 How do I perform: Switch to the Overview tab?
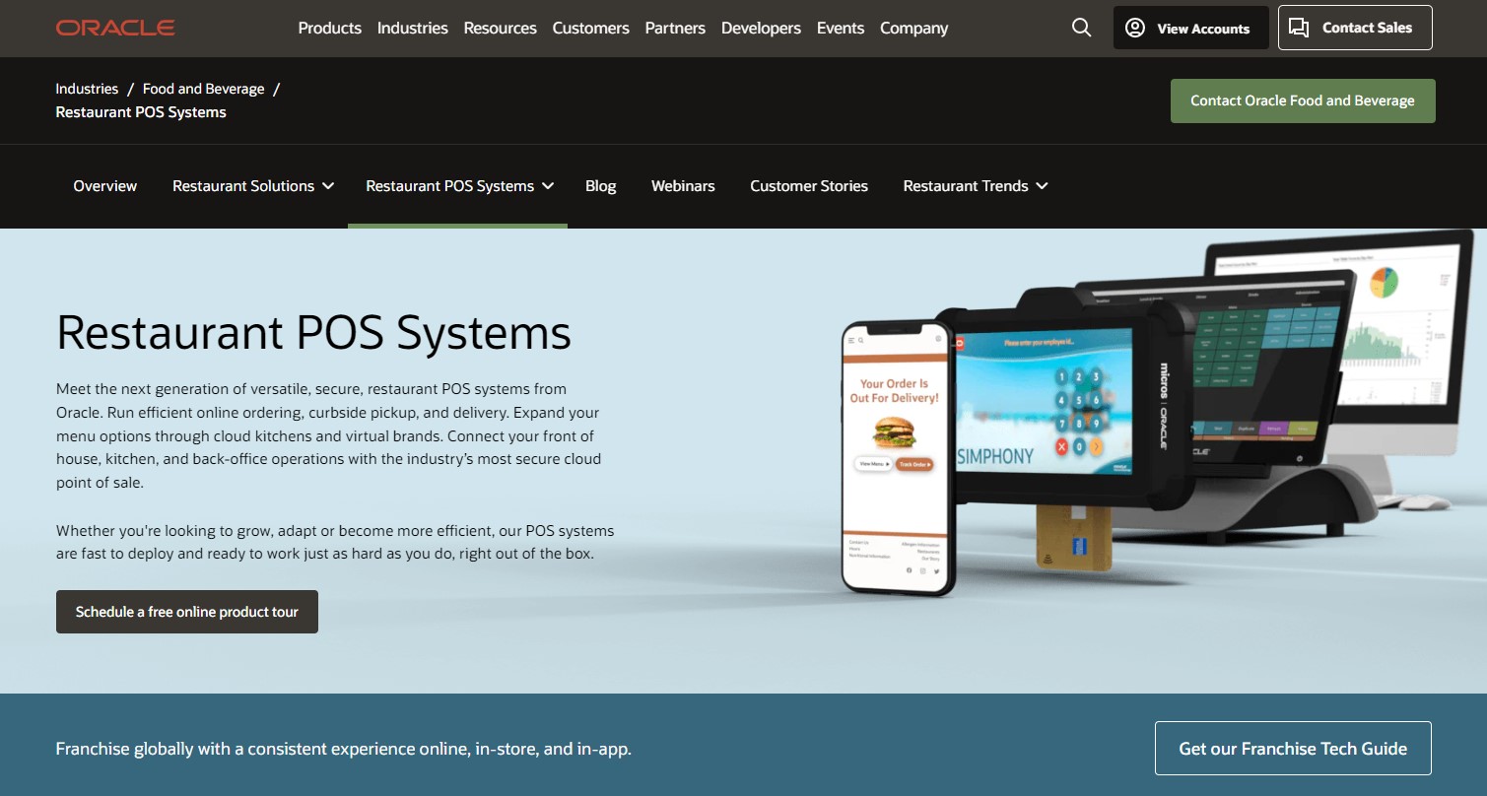click(x=105, y=186)
